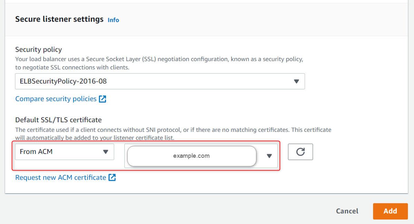The width and height of the screenshot is (414, 224).
Task: Click the arrow on From ACM dropdown
Action: pos(106,152)
